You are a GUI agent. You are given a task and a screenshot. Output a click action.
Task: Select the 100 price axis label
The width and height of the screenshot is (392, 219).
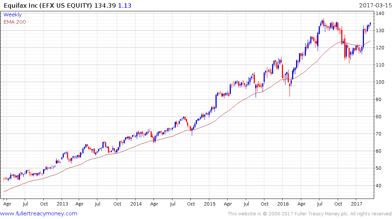380,82
